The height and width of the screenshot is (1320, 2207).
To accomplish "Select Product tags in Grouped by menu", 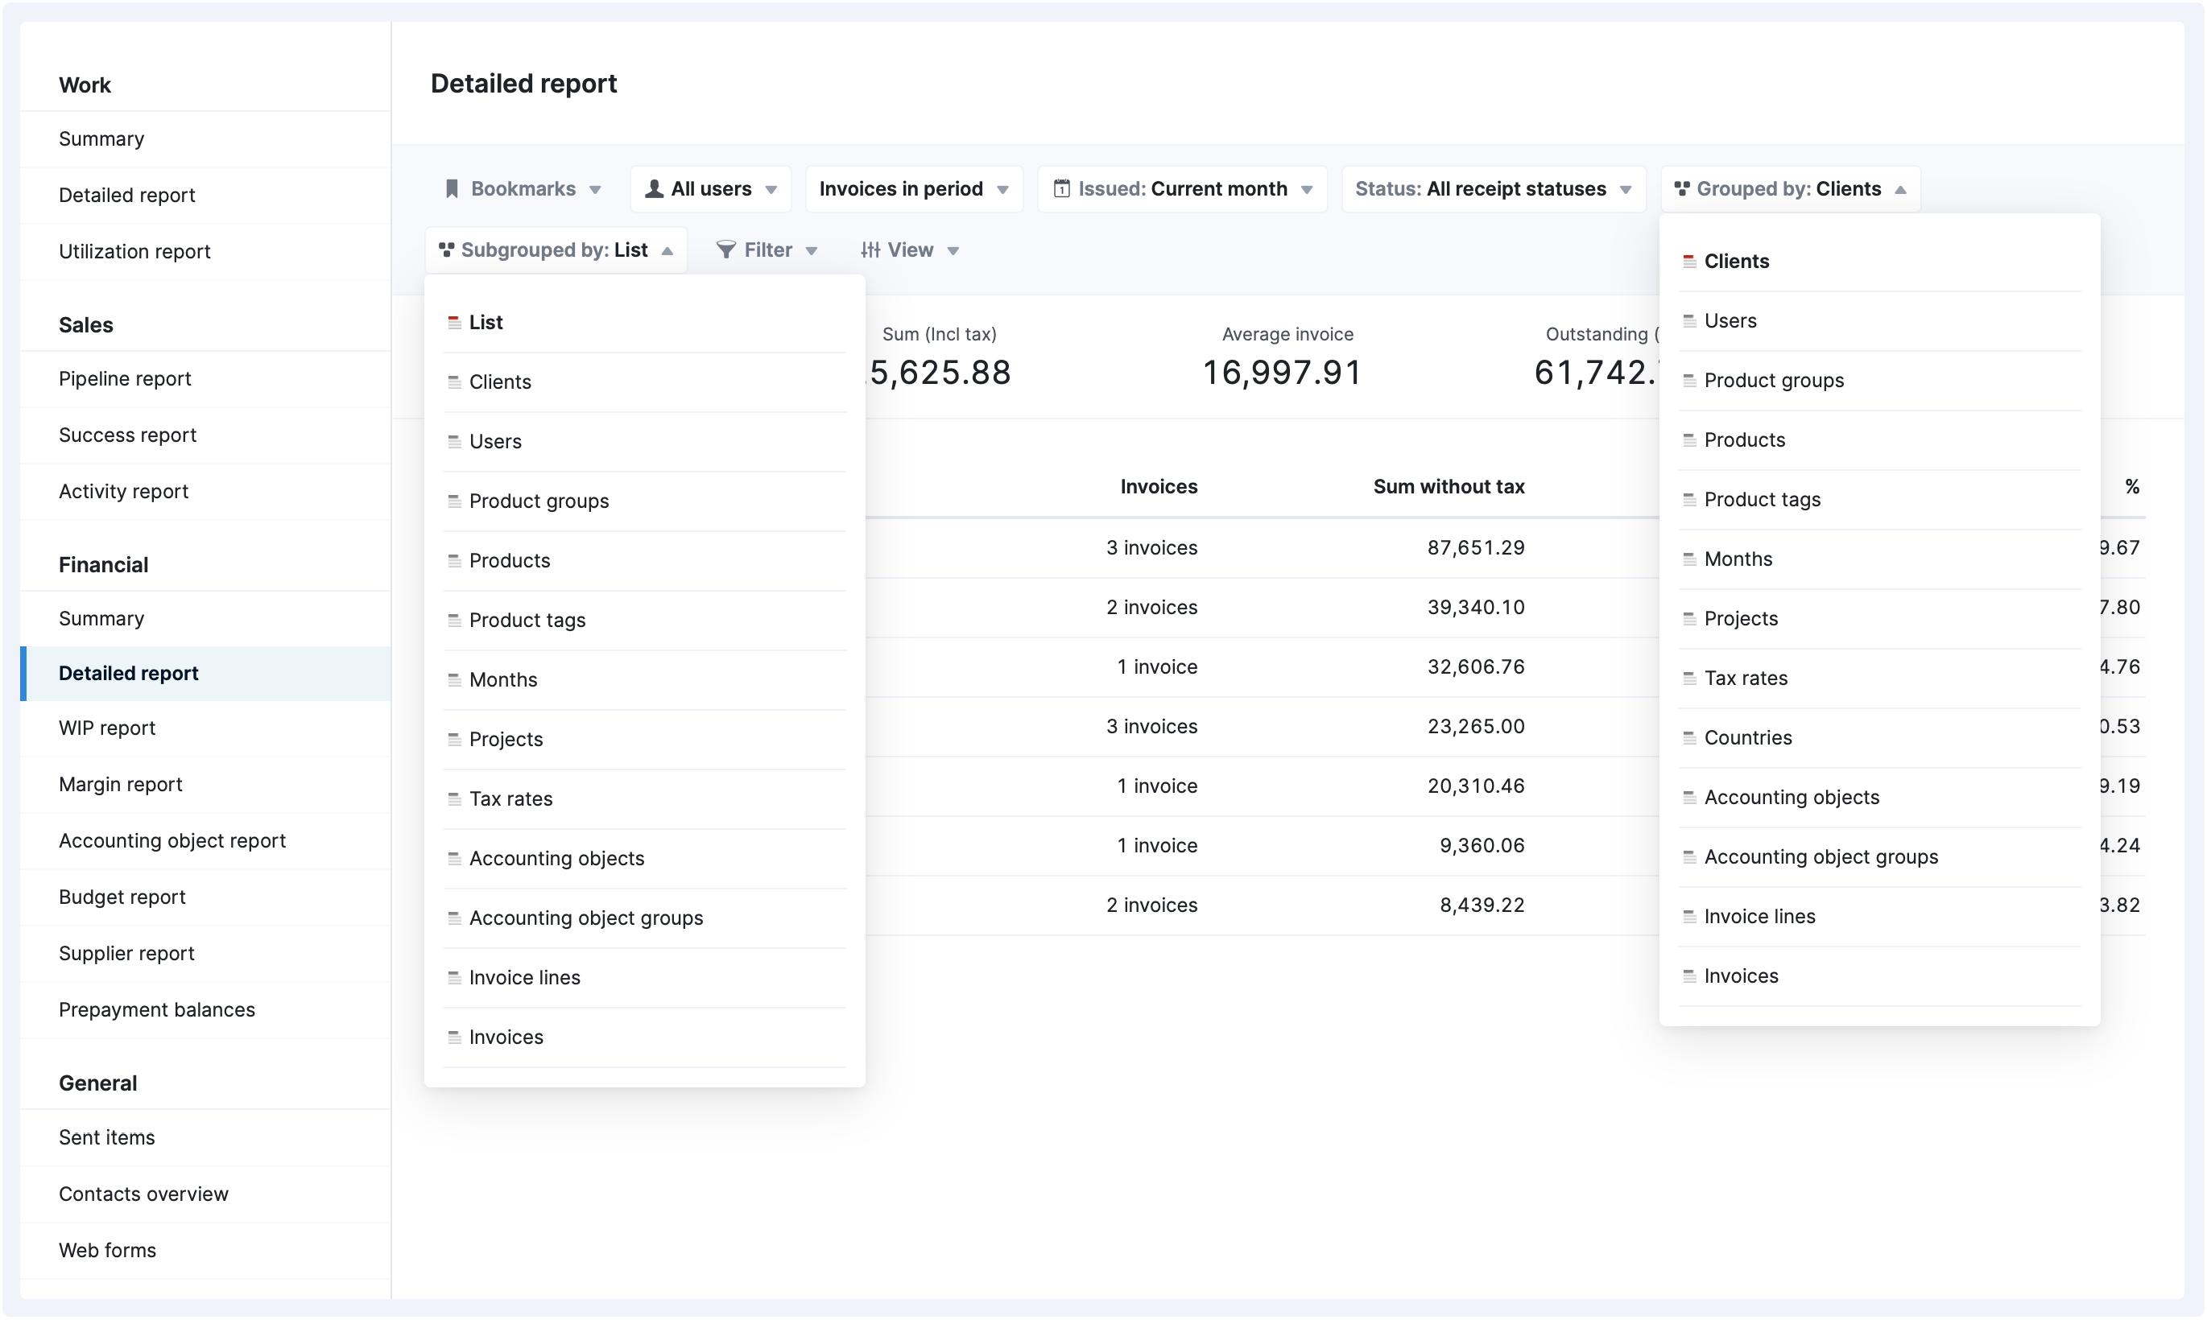I will pos(1878,499).
